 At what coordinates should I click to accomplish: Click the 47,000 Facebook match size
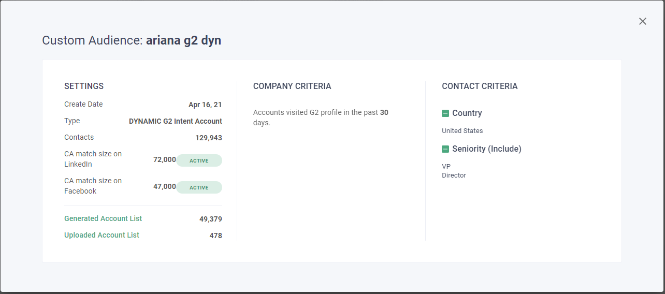(164, 187)
